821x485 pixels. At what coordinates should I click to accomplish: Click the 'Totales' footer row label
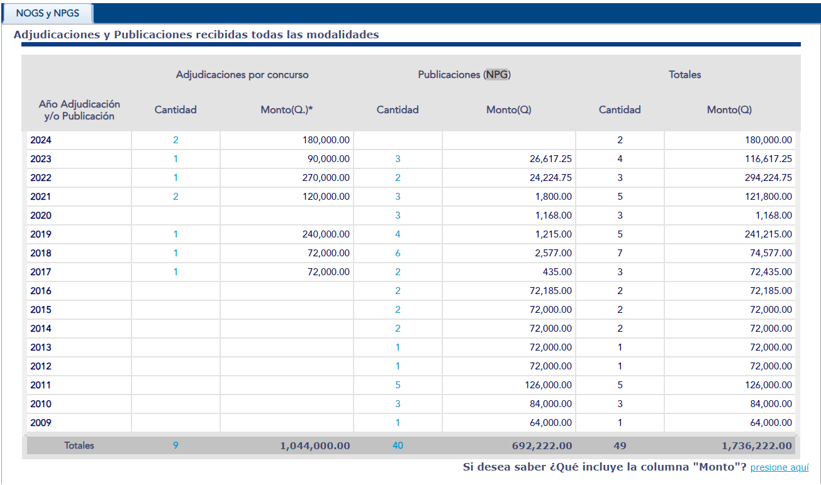pyautogui.click(x=79, y=445)
